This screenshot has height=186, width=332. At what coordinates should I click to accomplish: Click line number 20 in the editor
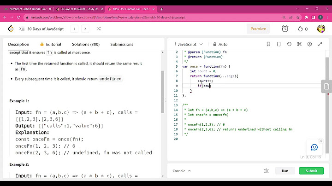coord(176,139)
